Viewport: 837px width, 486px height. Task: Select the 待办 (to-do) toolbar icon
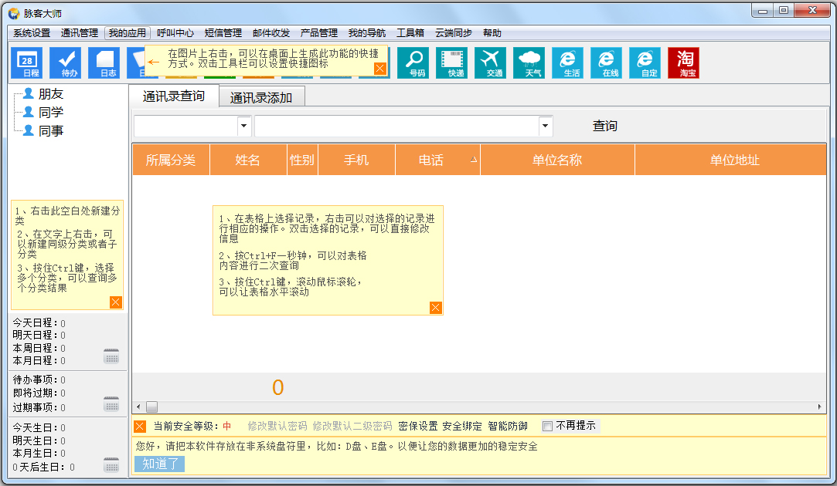click(65, 62)
